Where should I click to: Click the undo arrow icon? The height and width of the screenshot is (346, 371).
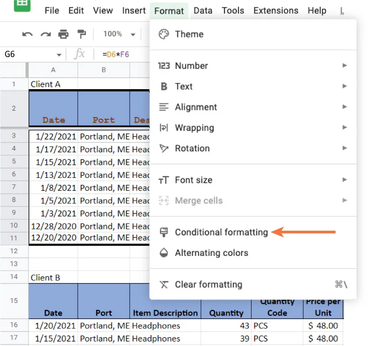[27, 34]
